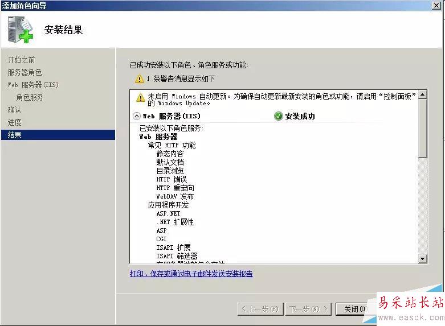Click the HTTP 错误 entry
The height and width of the screenshot is (326, 445).
click(x=172, y=179)
